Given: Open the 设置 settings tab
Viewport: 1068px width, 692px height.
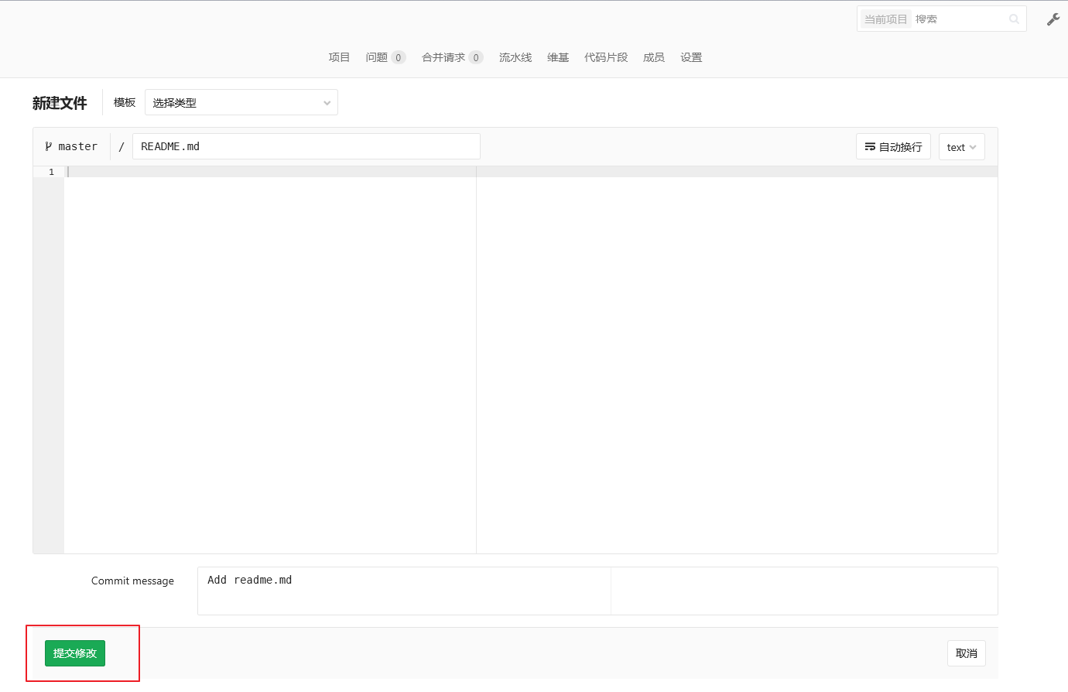Looking at the screenshot, I should 691,57.
